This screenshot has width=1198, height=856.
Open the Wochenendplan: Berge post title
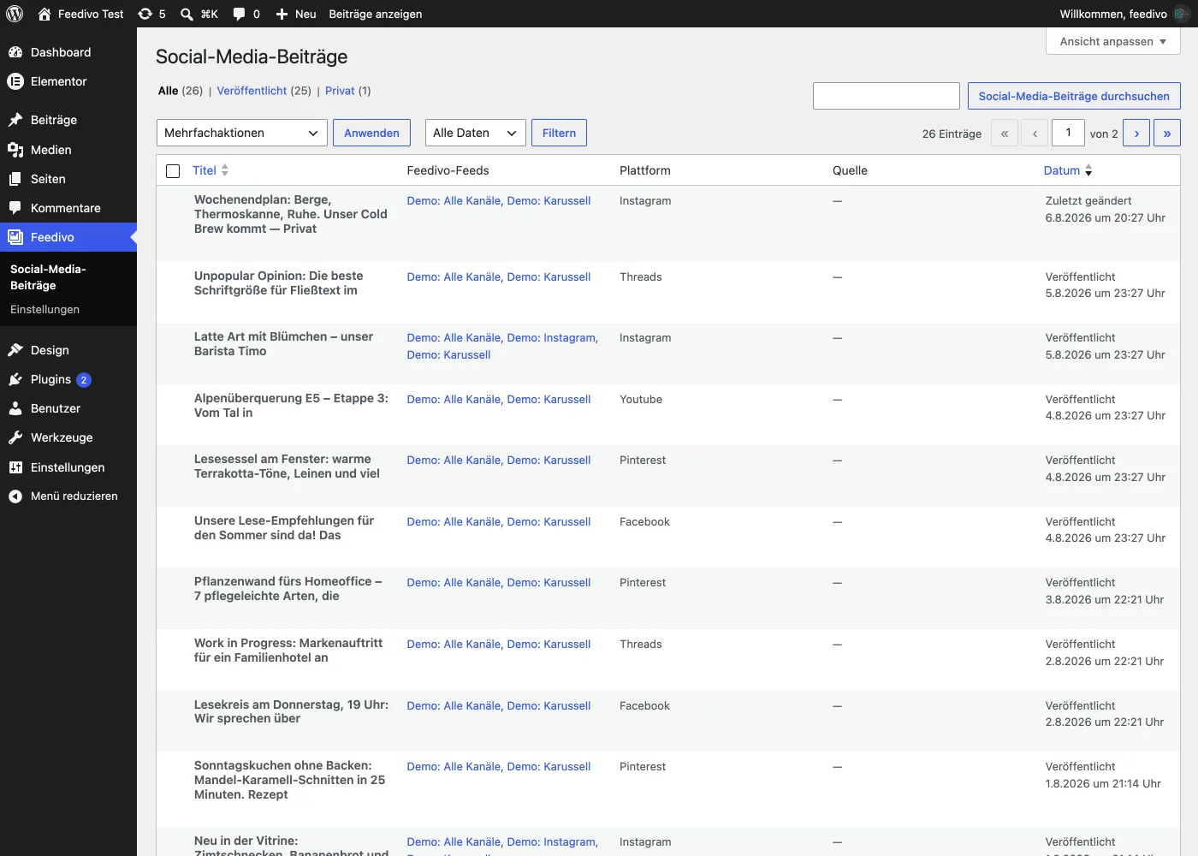point(291,214)
